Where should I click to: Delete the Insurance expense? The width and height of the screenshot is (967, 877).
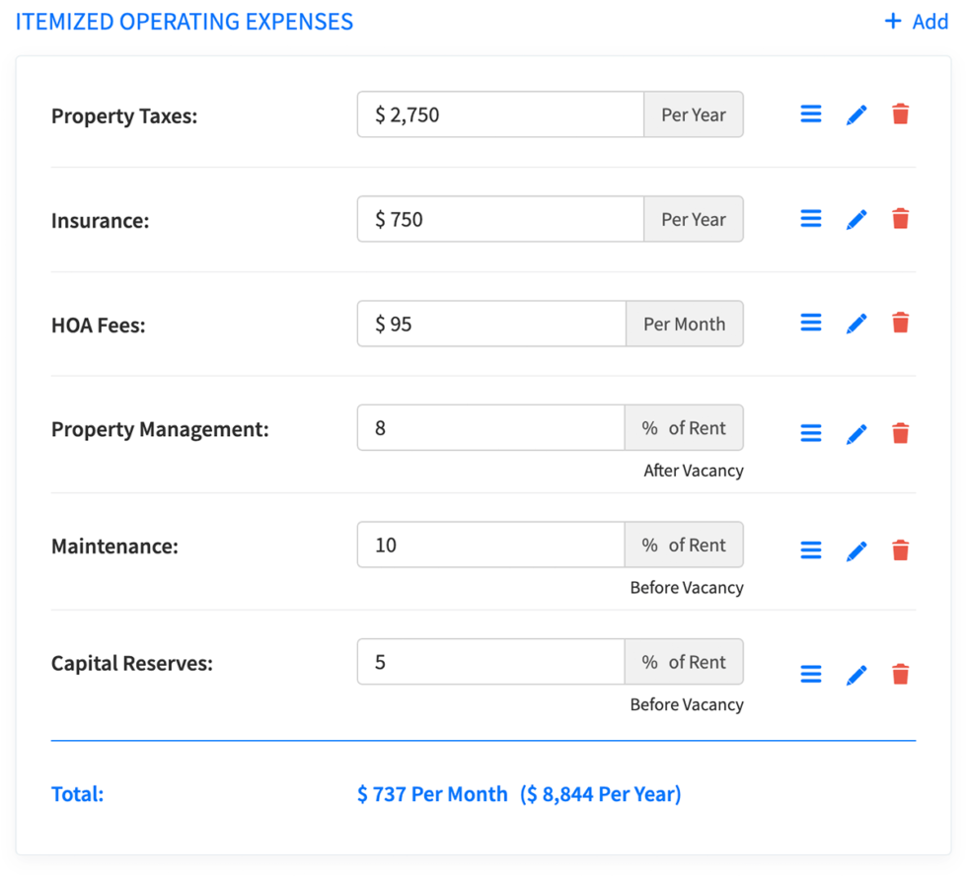[x=900, y=218]
